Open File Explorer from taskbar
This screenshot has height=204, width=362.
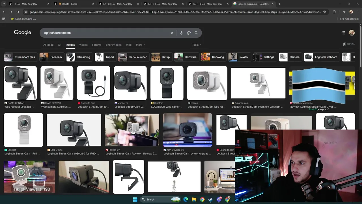pos(194,199)
